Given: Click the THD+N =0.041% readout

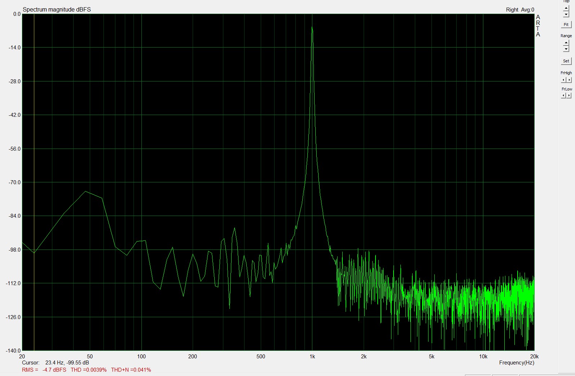Looking at the screenshot, I should coord(131,370).
